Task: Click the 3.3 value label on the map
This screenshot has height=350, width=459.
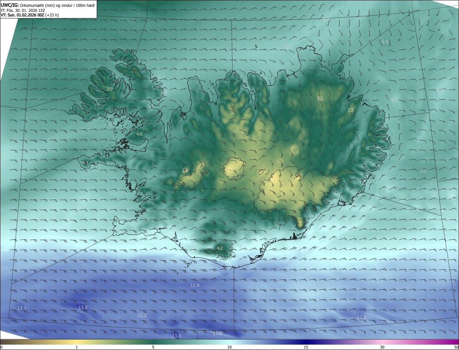Action: (350, 110)
